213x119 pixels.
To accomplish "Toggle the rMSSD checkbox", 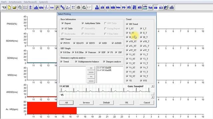I will (x=113, y=43).
